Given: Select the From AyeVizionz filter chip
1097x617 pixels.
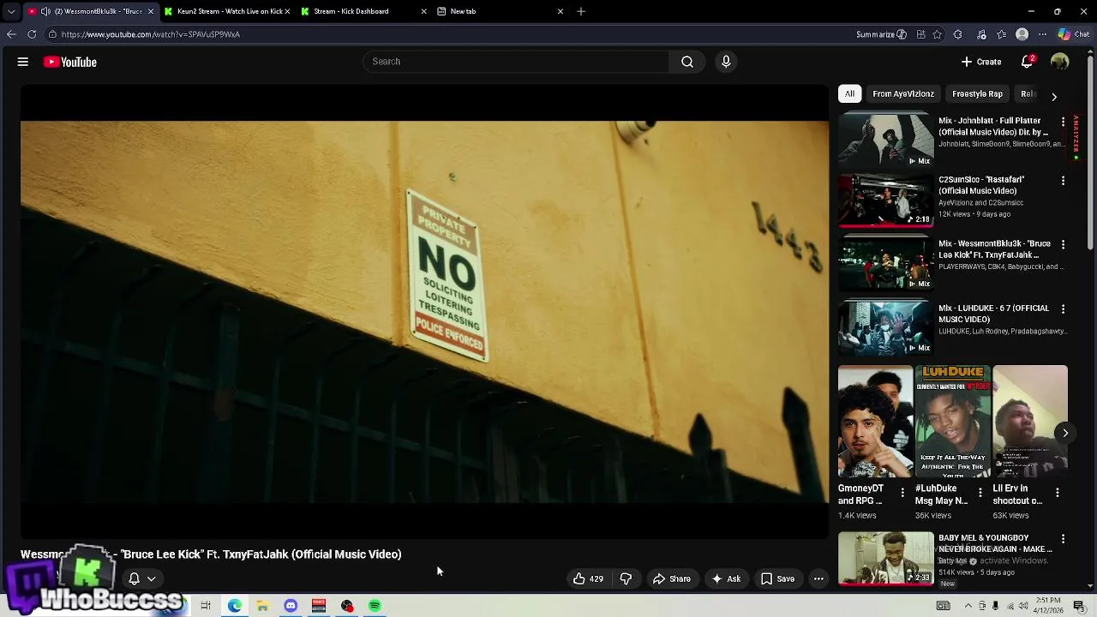Looking at the screenshot, I should click(902, 93).
